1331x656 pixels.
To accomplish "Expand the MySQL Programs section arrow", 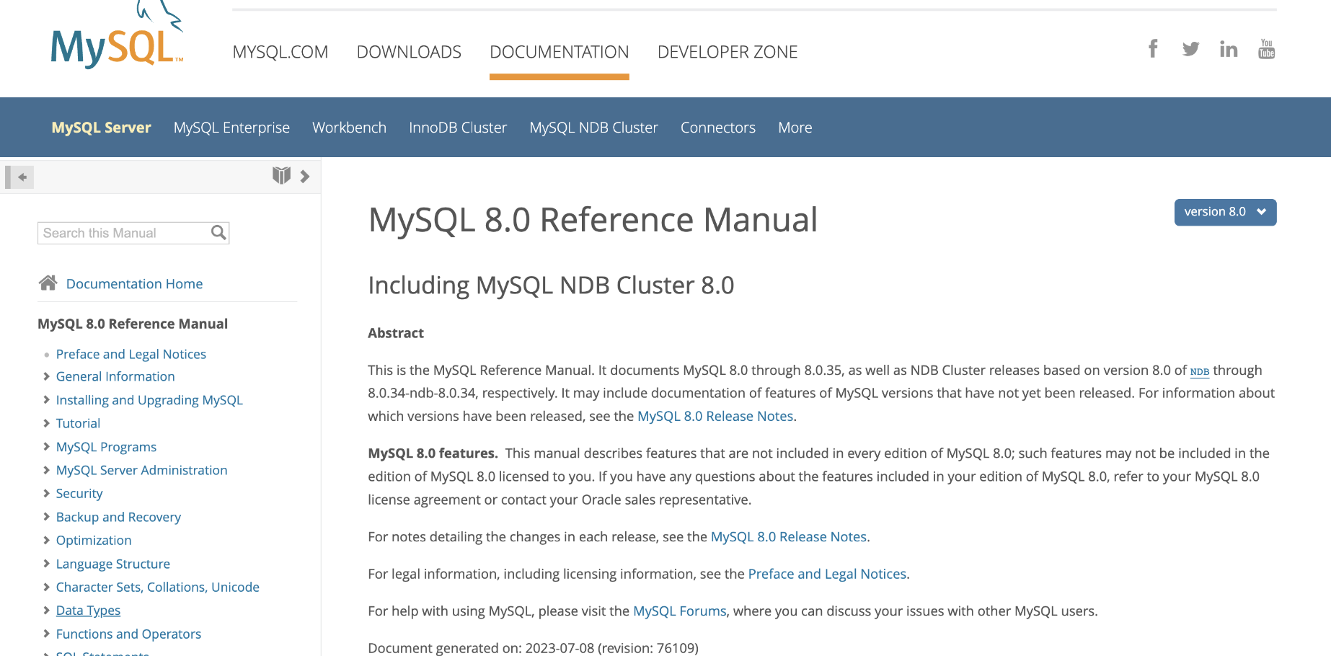I will click(x=46, y=446).
